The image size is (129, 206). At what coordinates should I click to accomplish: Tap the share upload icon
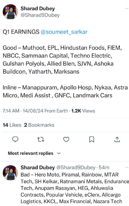point(117,139)
